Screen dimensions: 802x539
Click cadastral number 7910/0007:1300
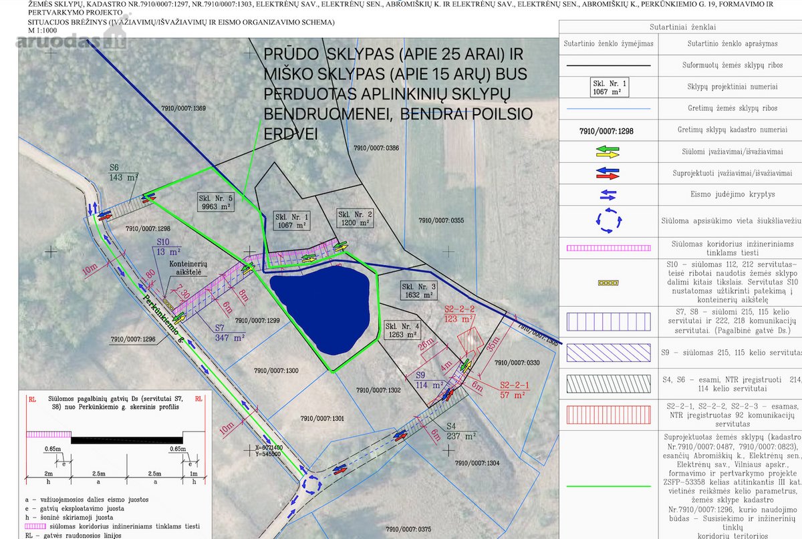(x=276, y=370)
